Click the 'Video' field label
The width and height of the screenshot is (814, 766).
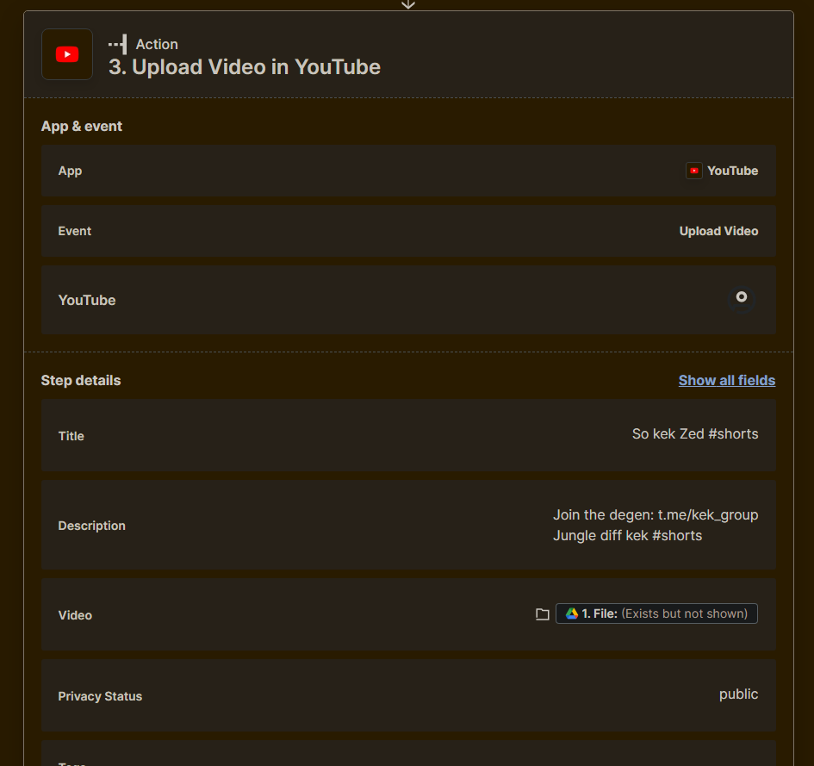(x=75, y=615)
